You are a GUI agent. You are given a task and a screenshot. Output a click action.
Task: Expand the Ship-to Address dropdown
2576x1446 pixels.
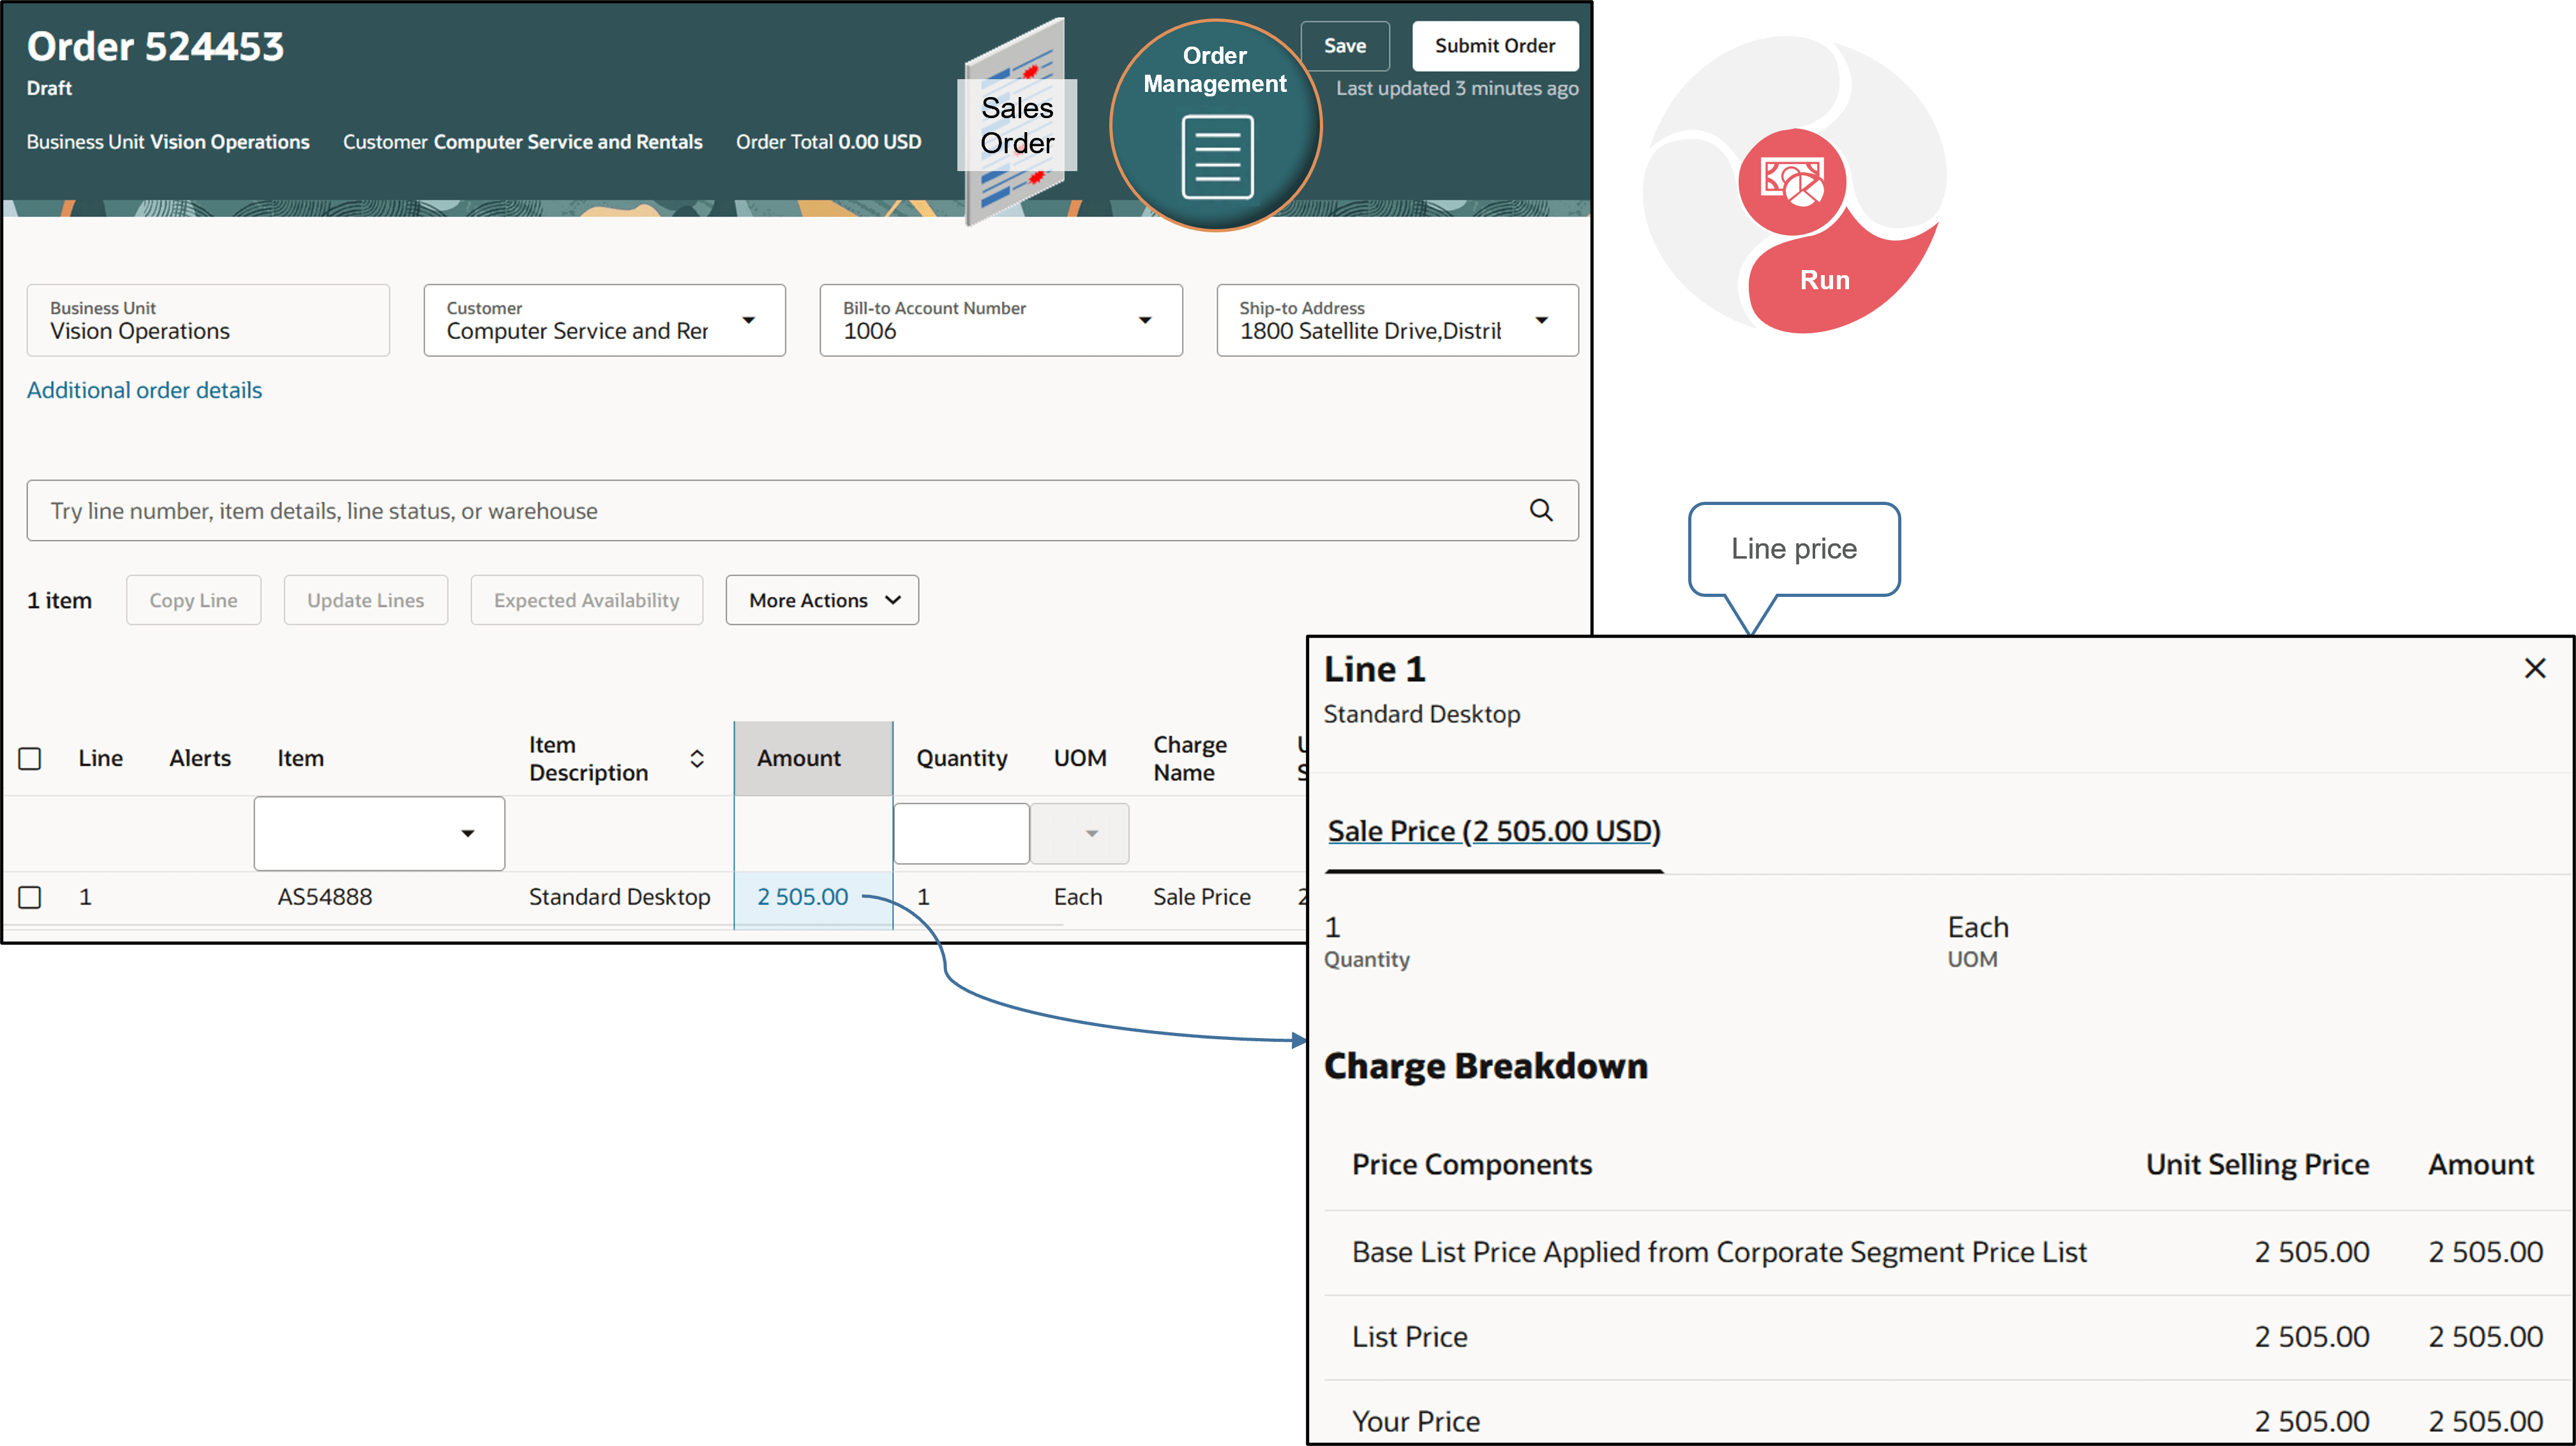(x=1543, y=320)
